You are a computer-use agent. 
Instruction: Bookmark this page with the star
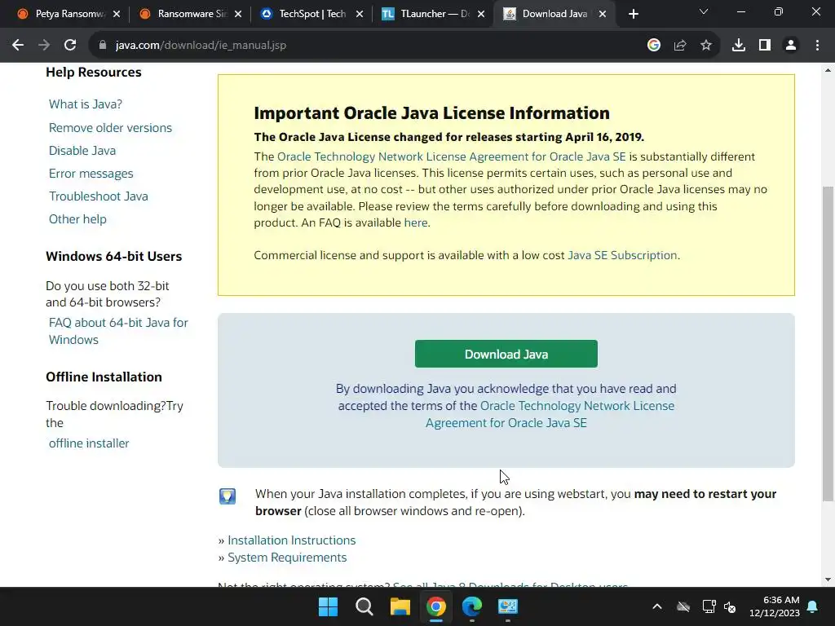705,46
